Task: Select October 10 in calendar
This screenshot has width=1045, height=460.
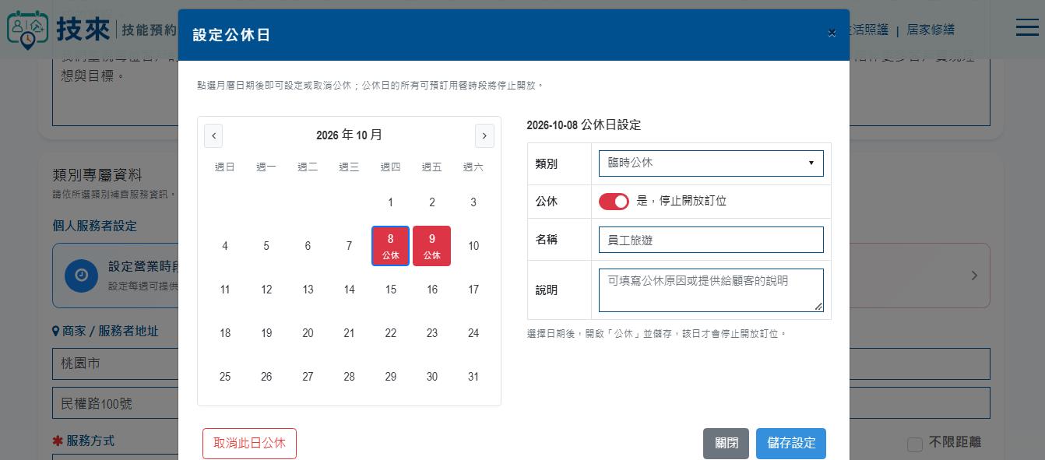Action: [x=473, y=246]
